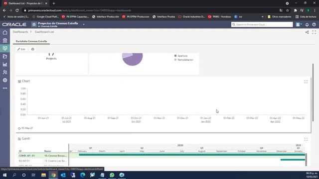
Task: Click the Name column header in Gantt
Action: click(x=47, y=151)
